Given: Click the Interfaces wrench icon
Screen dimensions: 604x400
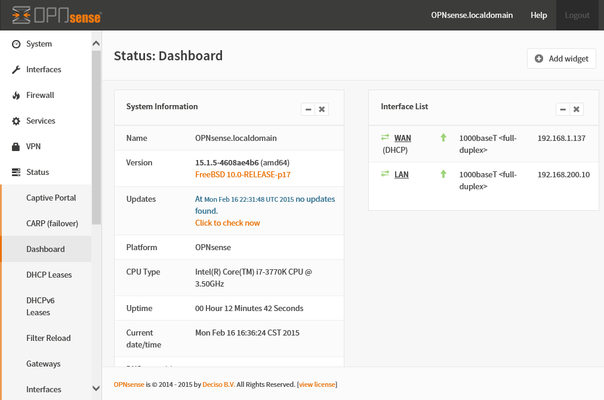Looking at the screenshot, I should (16, 70).
